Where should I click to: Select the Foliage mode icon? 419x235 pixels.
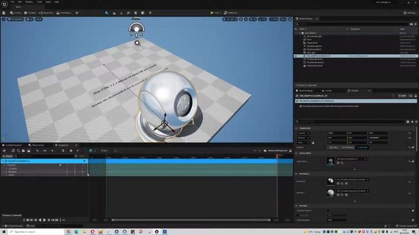(121, 13)
